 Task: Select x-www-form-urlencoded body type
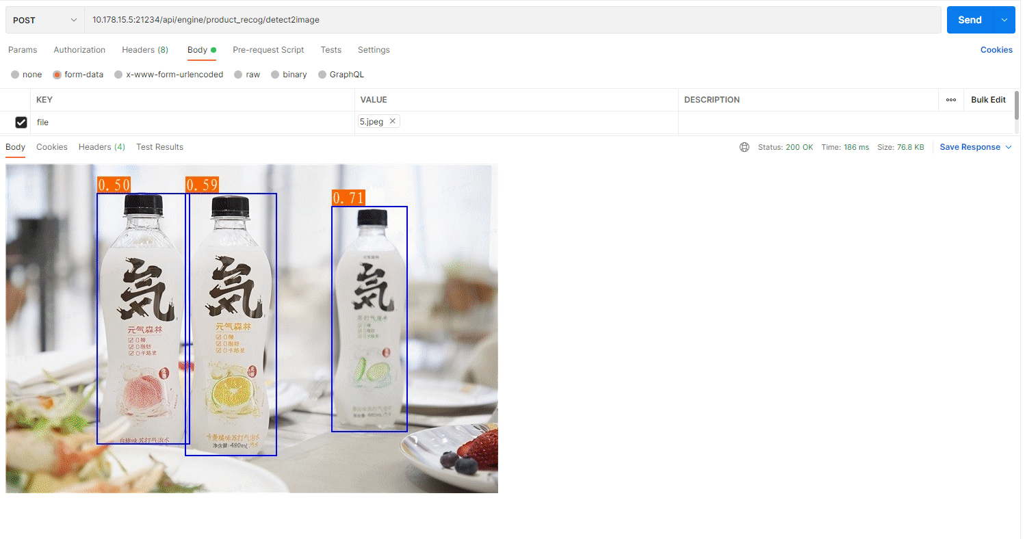tap(168, 75)
